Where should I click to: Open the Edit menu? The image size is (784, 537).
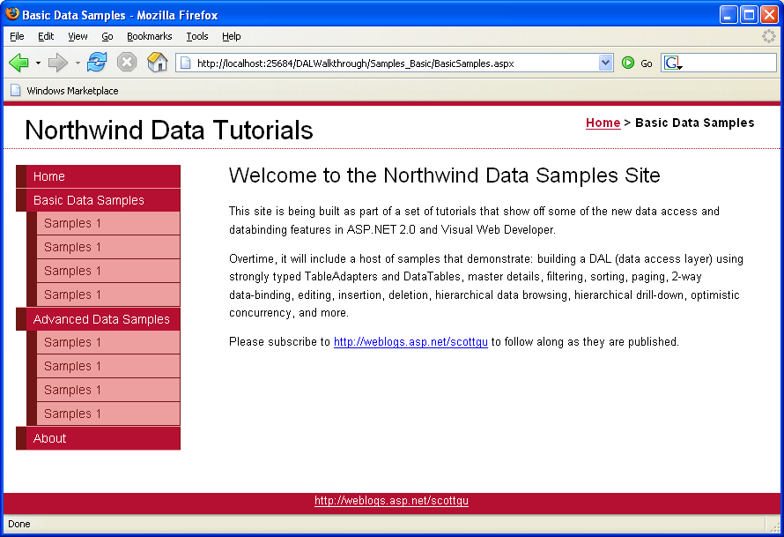[46, 36]
